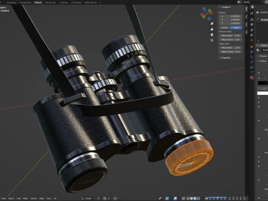Open the World properties tab icon
Screen dimensions: 268x201
coord(252,40)
